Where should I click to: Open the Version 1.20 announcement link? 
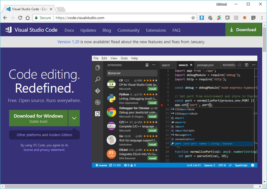(x=68, y=42)
